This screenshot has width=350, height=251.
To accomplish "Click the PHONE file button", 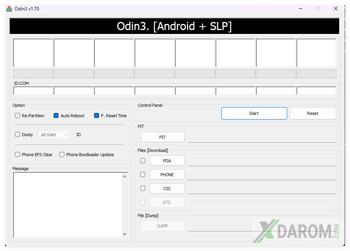I will click(167, 175).
